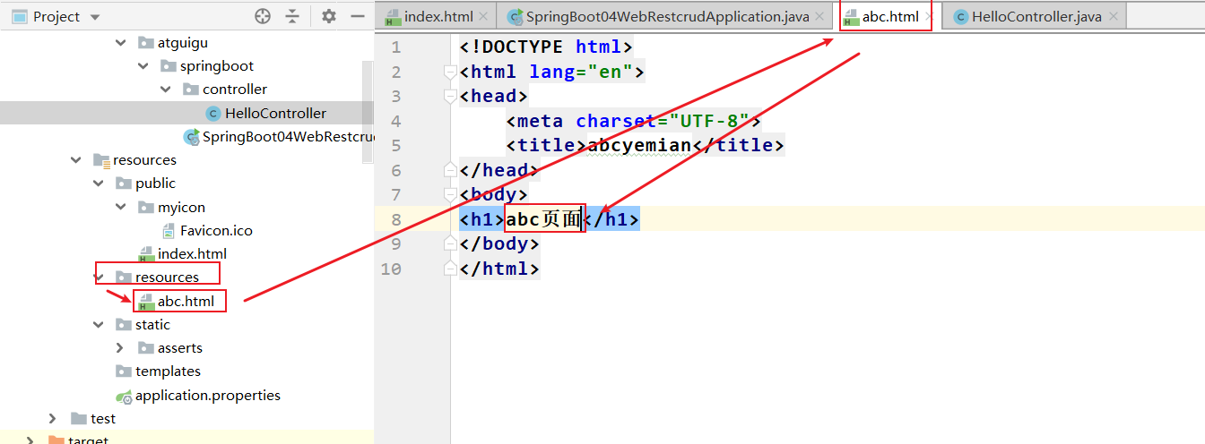Click the abc.html file icon in tree
This screenshot has height=444, width=1205.
146,302
